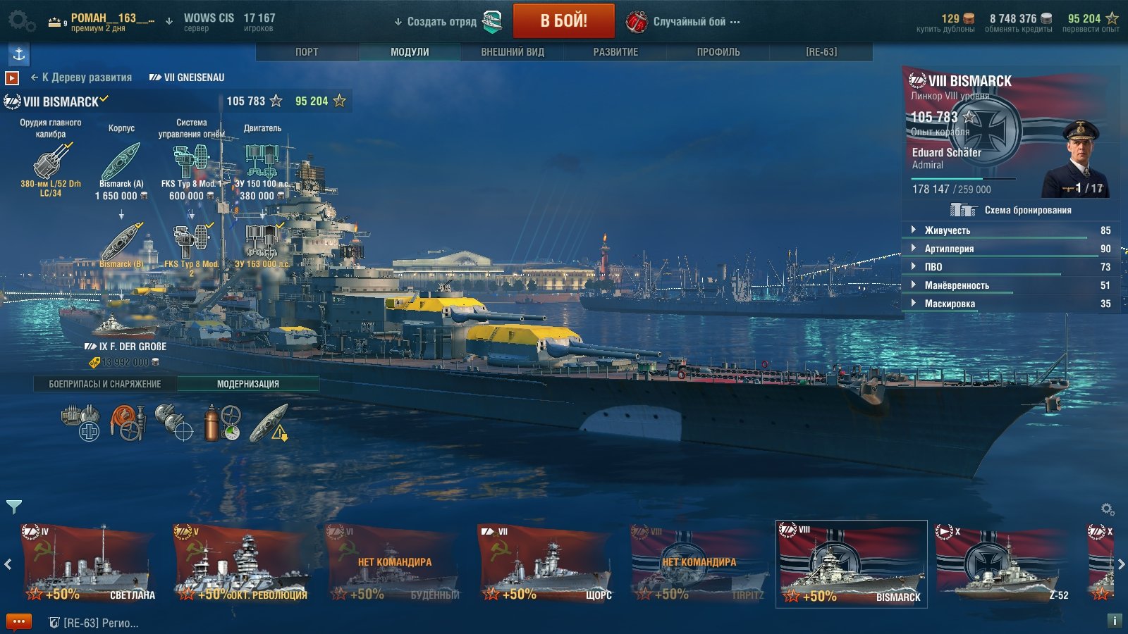
Task: Switch to Боеприпасы и снаряжение tab
Action: click(x=105, y=384)
